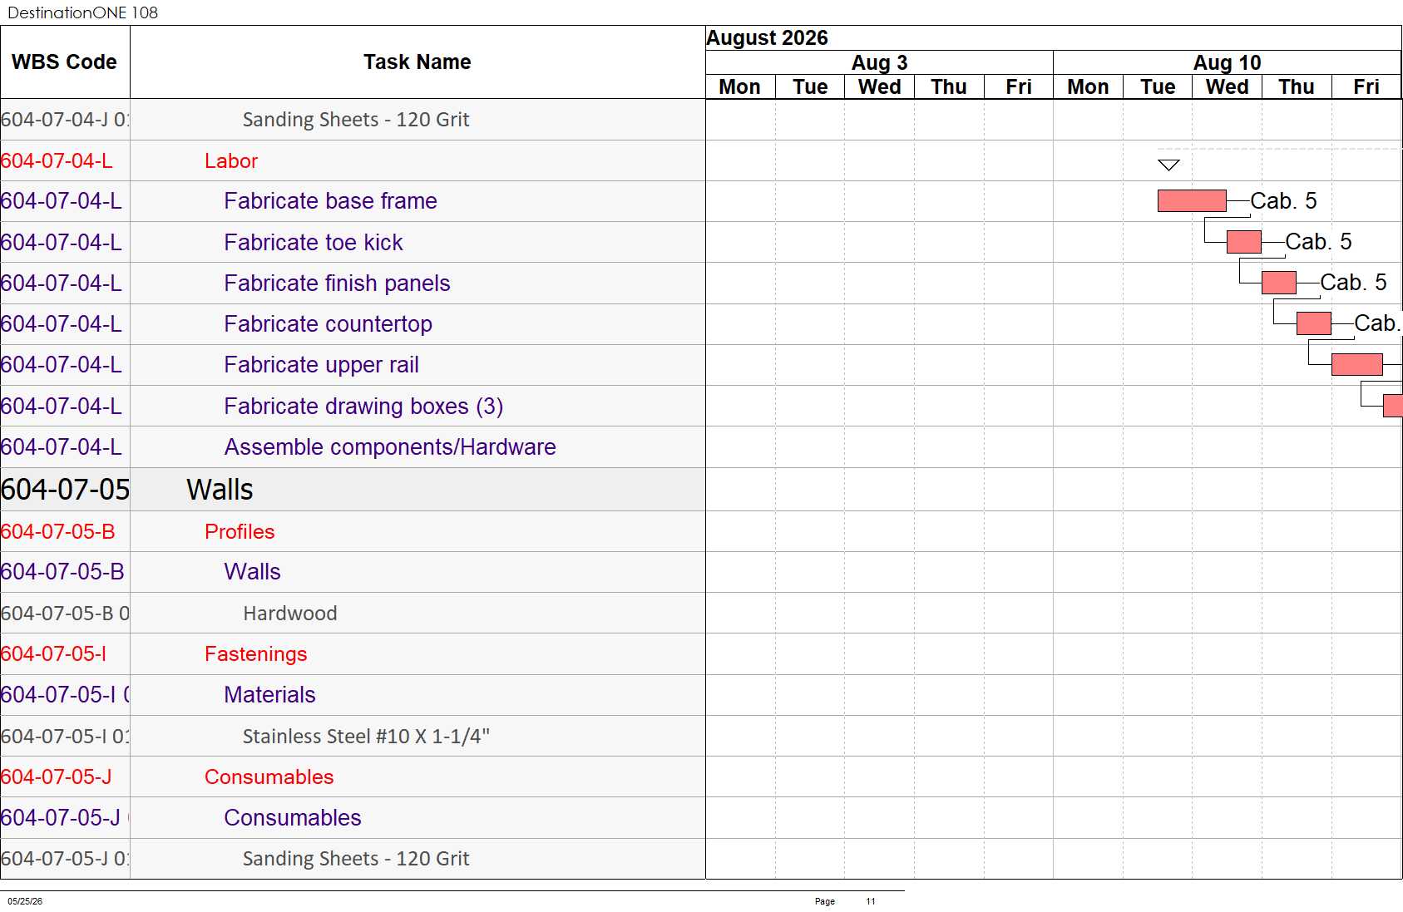
Task: Select the purple Consumables sub-row
Action: [x=353, y=818]
